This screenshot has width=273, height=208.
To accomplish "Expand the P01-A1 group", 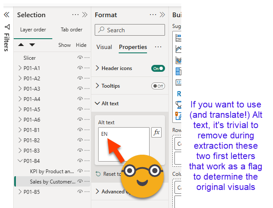I will click(20, 68).
